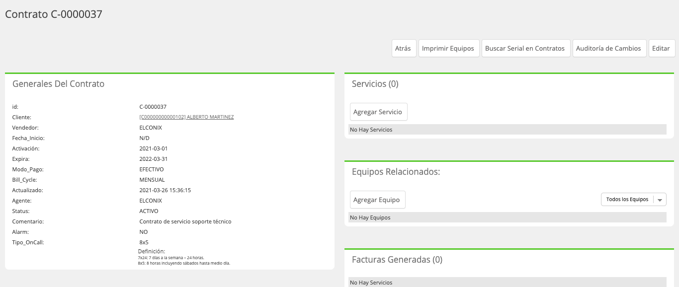Open the Todos los Equipos dropdown

tap(633, 200)
